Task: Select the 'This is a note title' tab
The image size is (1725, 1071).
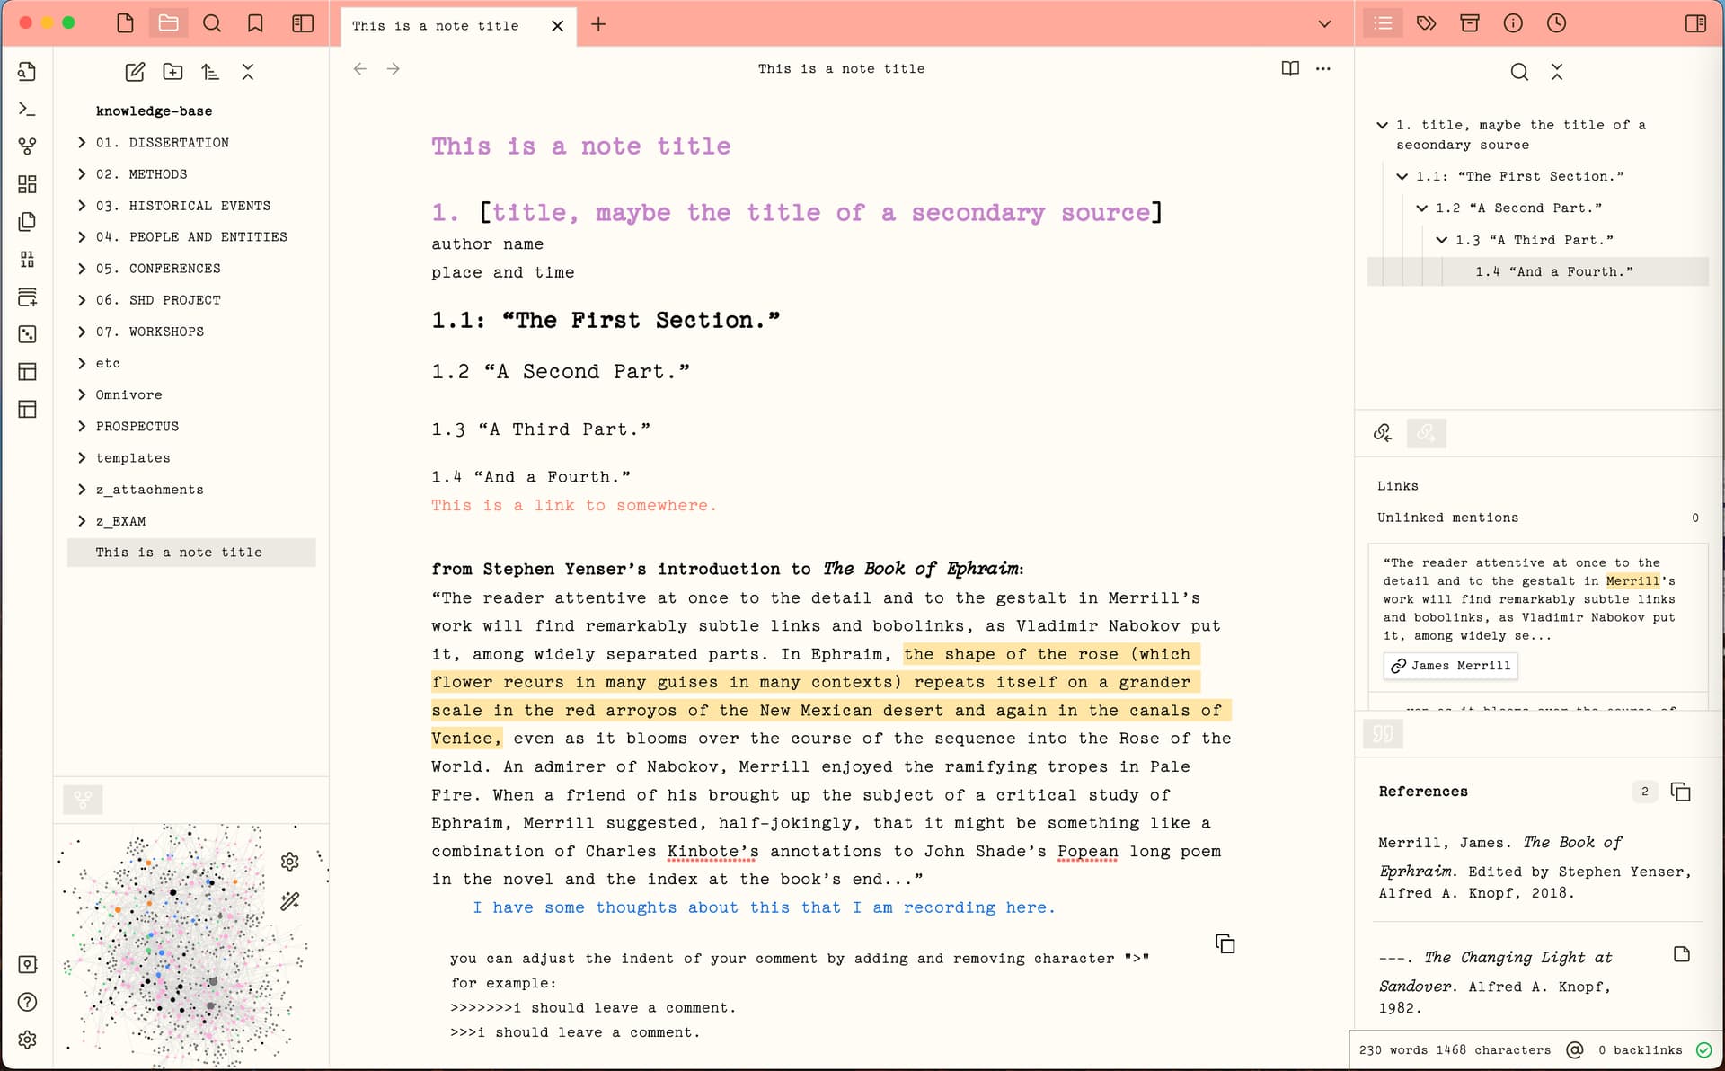Action: click(435, 26)
